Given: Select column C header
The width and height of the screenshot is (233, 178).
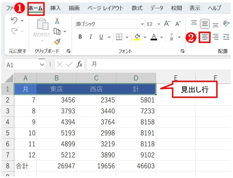Looking at the screenshot, I should (x=96, y=78).
